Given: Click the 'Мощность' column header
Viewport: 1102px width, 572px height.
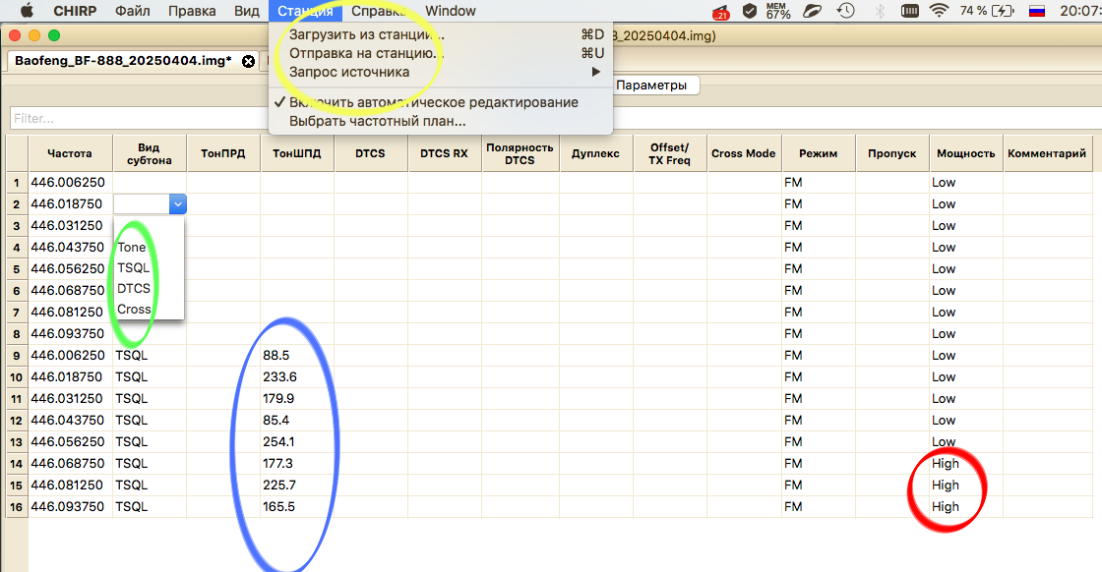Looking at the screenshot, I should tap(965, 153).
